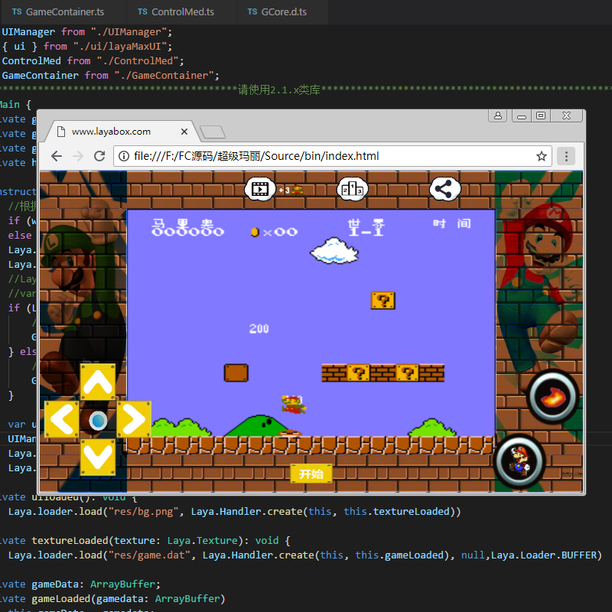612x612 pixels.
Task: Click the share cloud icon
Action: click(444, 188)
